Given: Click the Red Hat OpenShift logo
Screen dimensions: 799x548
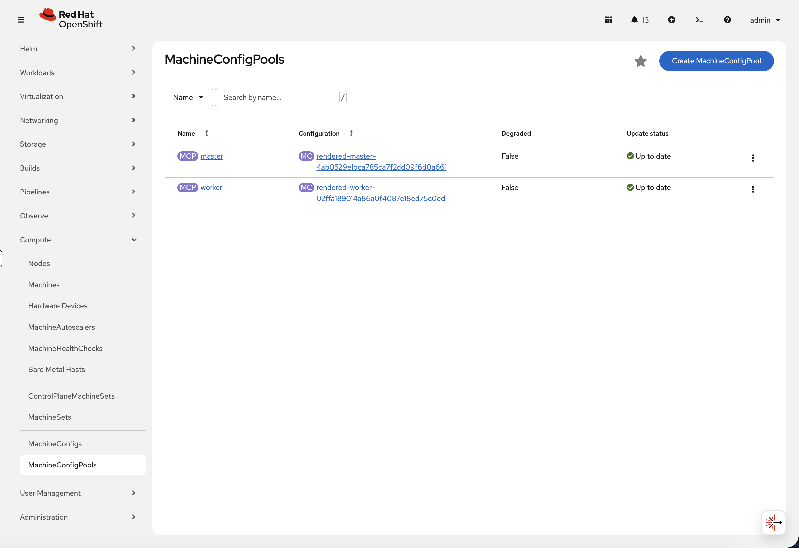Looking at the screenshot, I should click(70, 18).
